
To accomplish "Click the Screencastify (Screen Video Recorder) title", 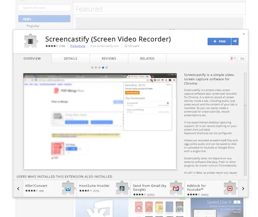I will [108, 39].
